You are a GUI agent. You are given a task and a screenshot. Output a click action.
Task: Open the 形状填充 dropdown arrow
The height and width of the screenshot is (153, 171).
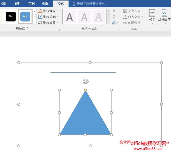point(57,11)
